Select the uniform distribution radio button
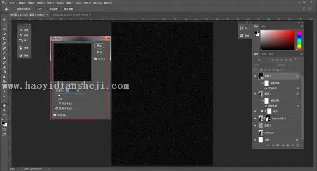This screenshot has height=171, width=317. coord(57,103)
